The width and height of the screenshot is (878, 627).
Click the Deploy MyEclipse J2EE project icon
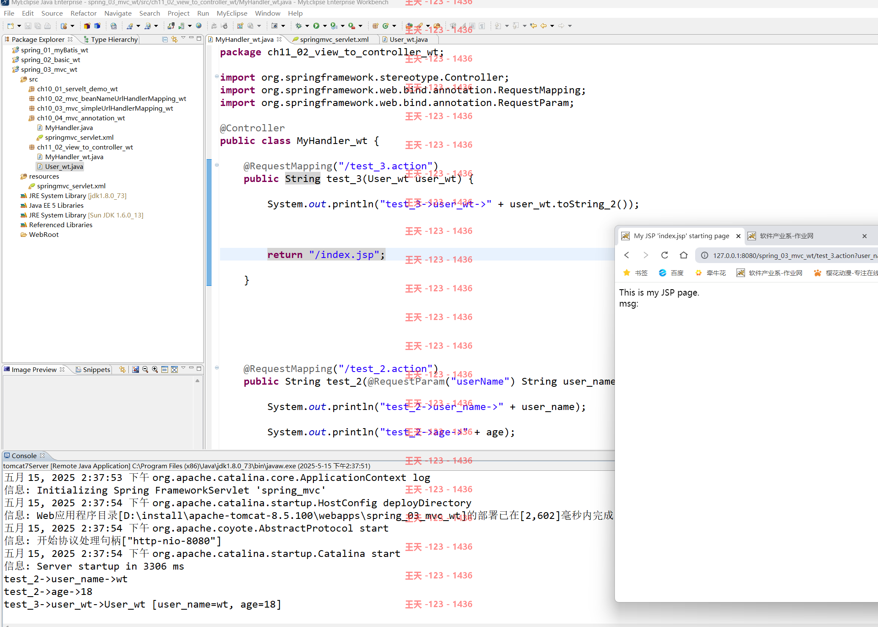click(171, 26)
